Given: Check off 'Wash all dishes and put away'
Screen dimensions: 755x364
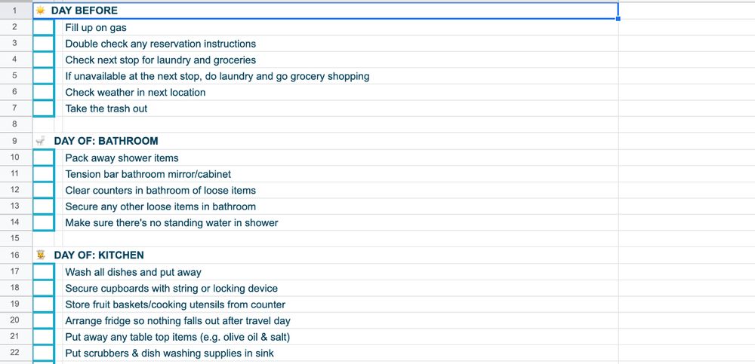Looking at the screenshot, I should [x=44, y=272].
